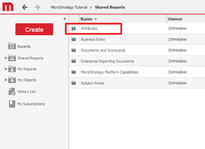Image resolution: width=205 pixels, height=149 pixels.
Task: Toggle the Name column sort arrow
Action: (96, 19)
